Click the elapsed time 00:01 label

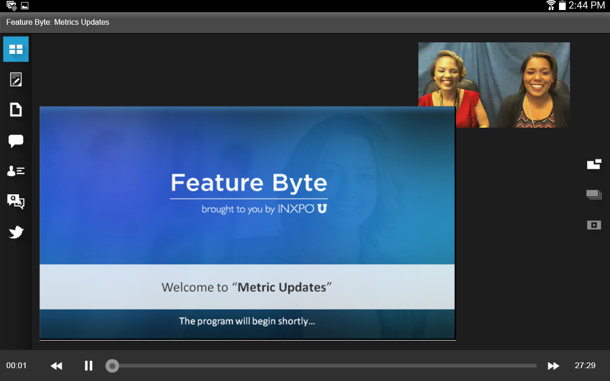coord(17,366)
